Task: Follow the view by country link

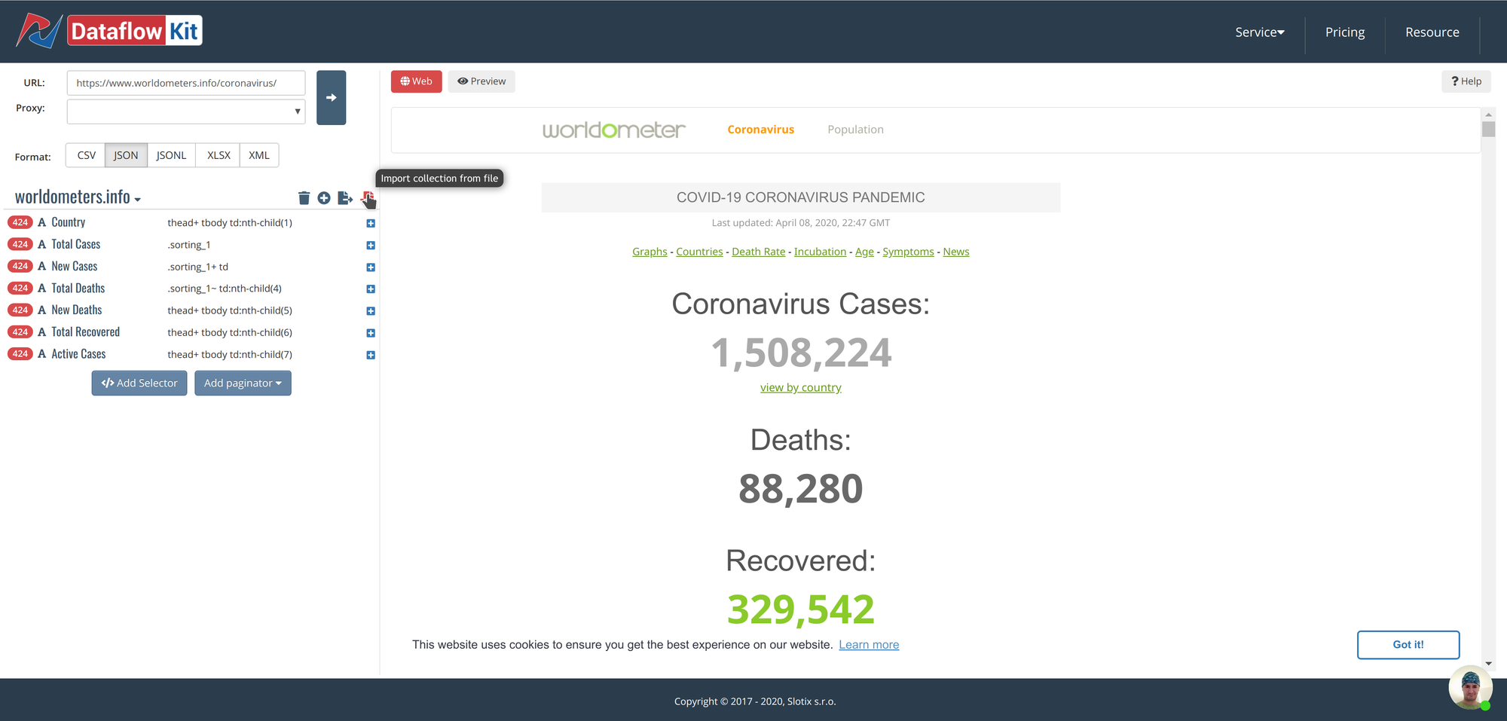Action: pyautogui.click(x=800, y=387)
